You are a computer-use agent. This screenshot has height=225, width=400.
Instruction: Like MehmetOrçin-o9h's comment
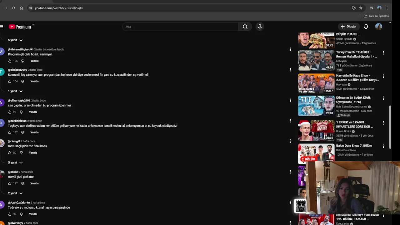coord(10,61)
